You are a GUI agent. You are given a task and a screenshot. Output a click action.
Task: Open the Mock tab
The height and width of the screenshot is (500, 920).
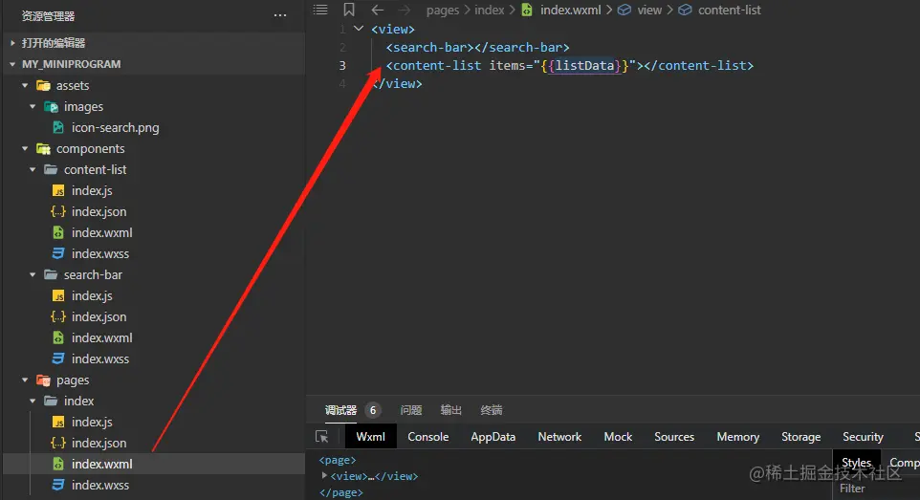[618, 437]
